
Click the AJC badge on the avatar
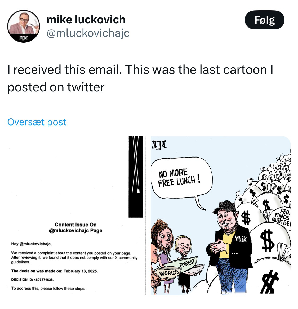[x=24, y=38]
